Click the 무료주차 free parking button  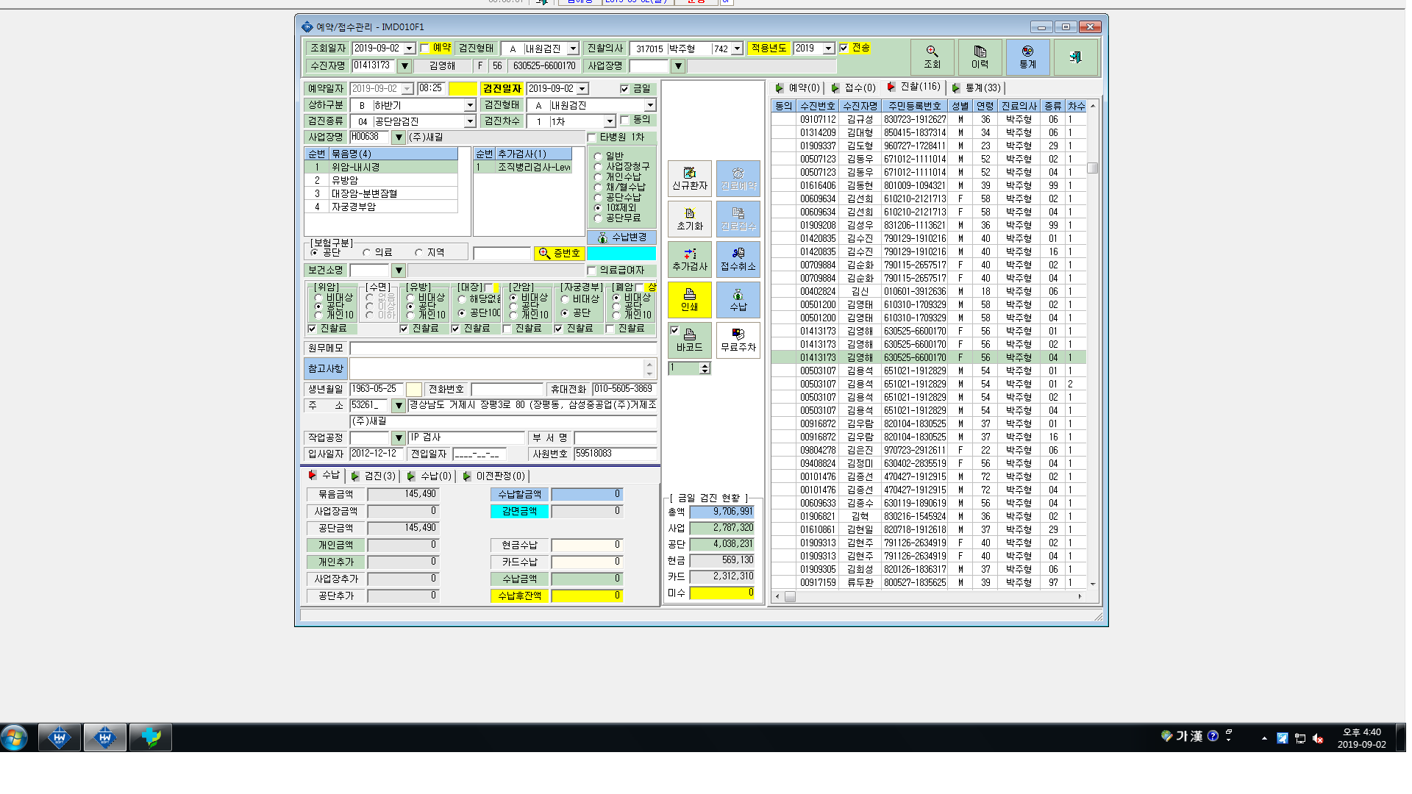click(738, 340)
